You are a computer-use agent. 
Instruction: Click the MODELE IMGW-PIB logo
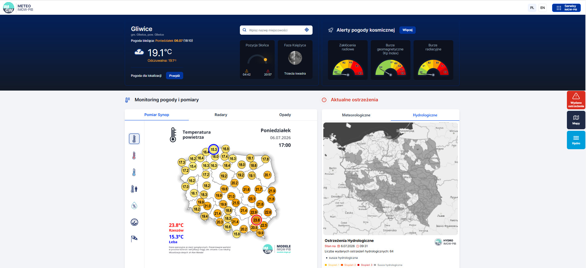click(277, 249)
